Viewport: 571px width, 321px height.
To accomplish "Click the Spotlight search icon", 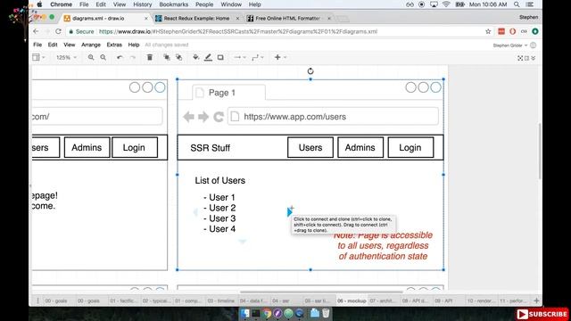I will pyautogui.click(x=517, y=4).
